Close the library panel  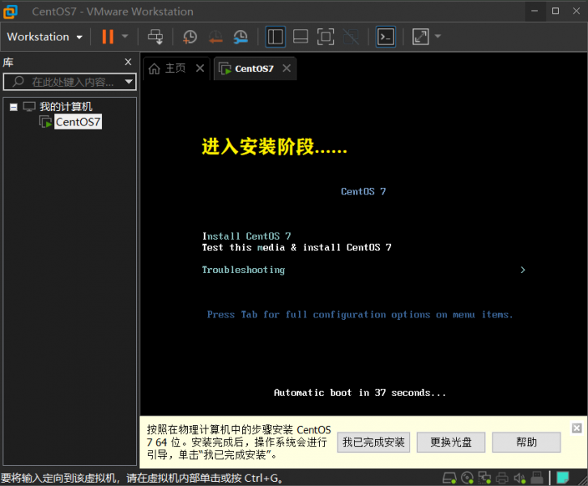click(128, 62)
